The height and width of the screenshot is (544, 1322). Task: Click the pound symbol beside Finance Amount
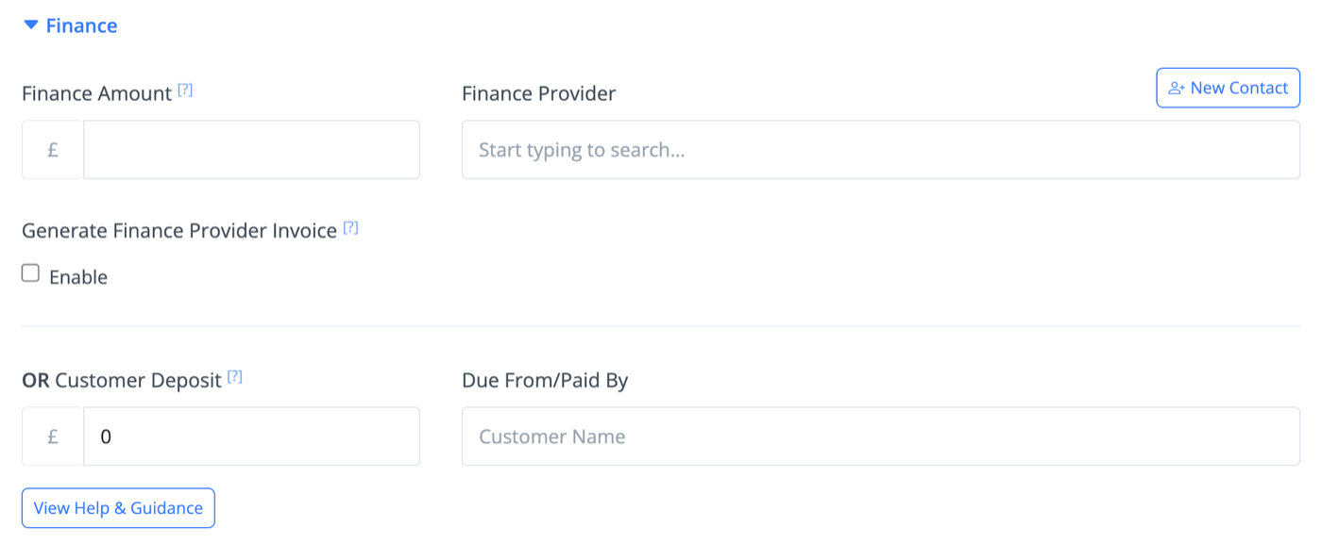53,149
